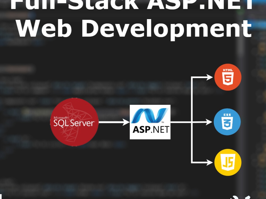The height and width of the screenshot is (199, 266).
Task: Expand the arrow pointing to HTML5
Action: click(202, 77)
